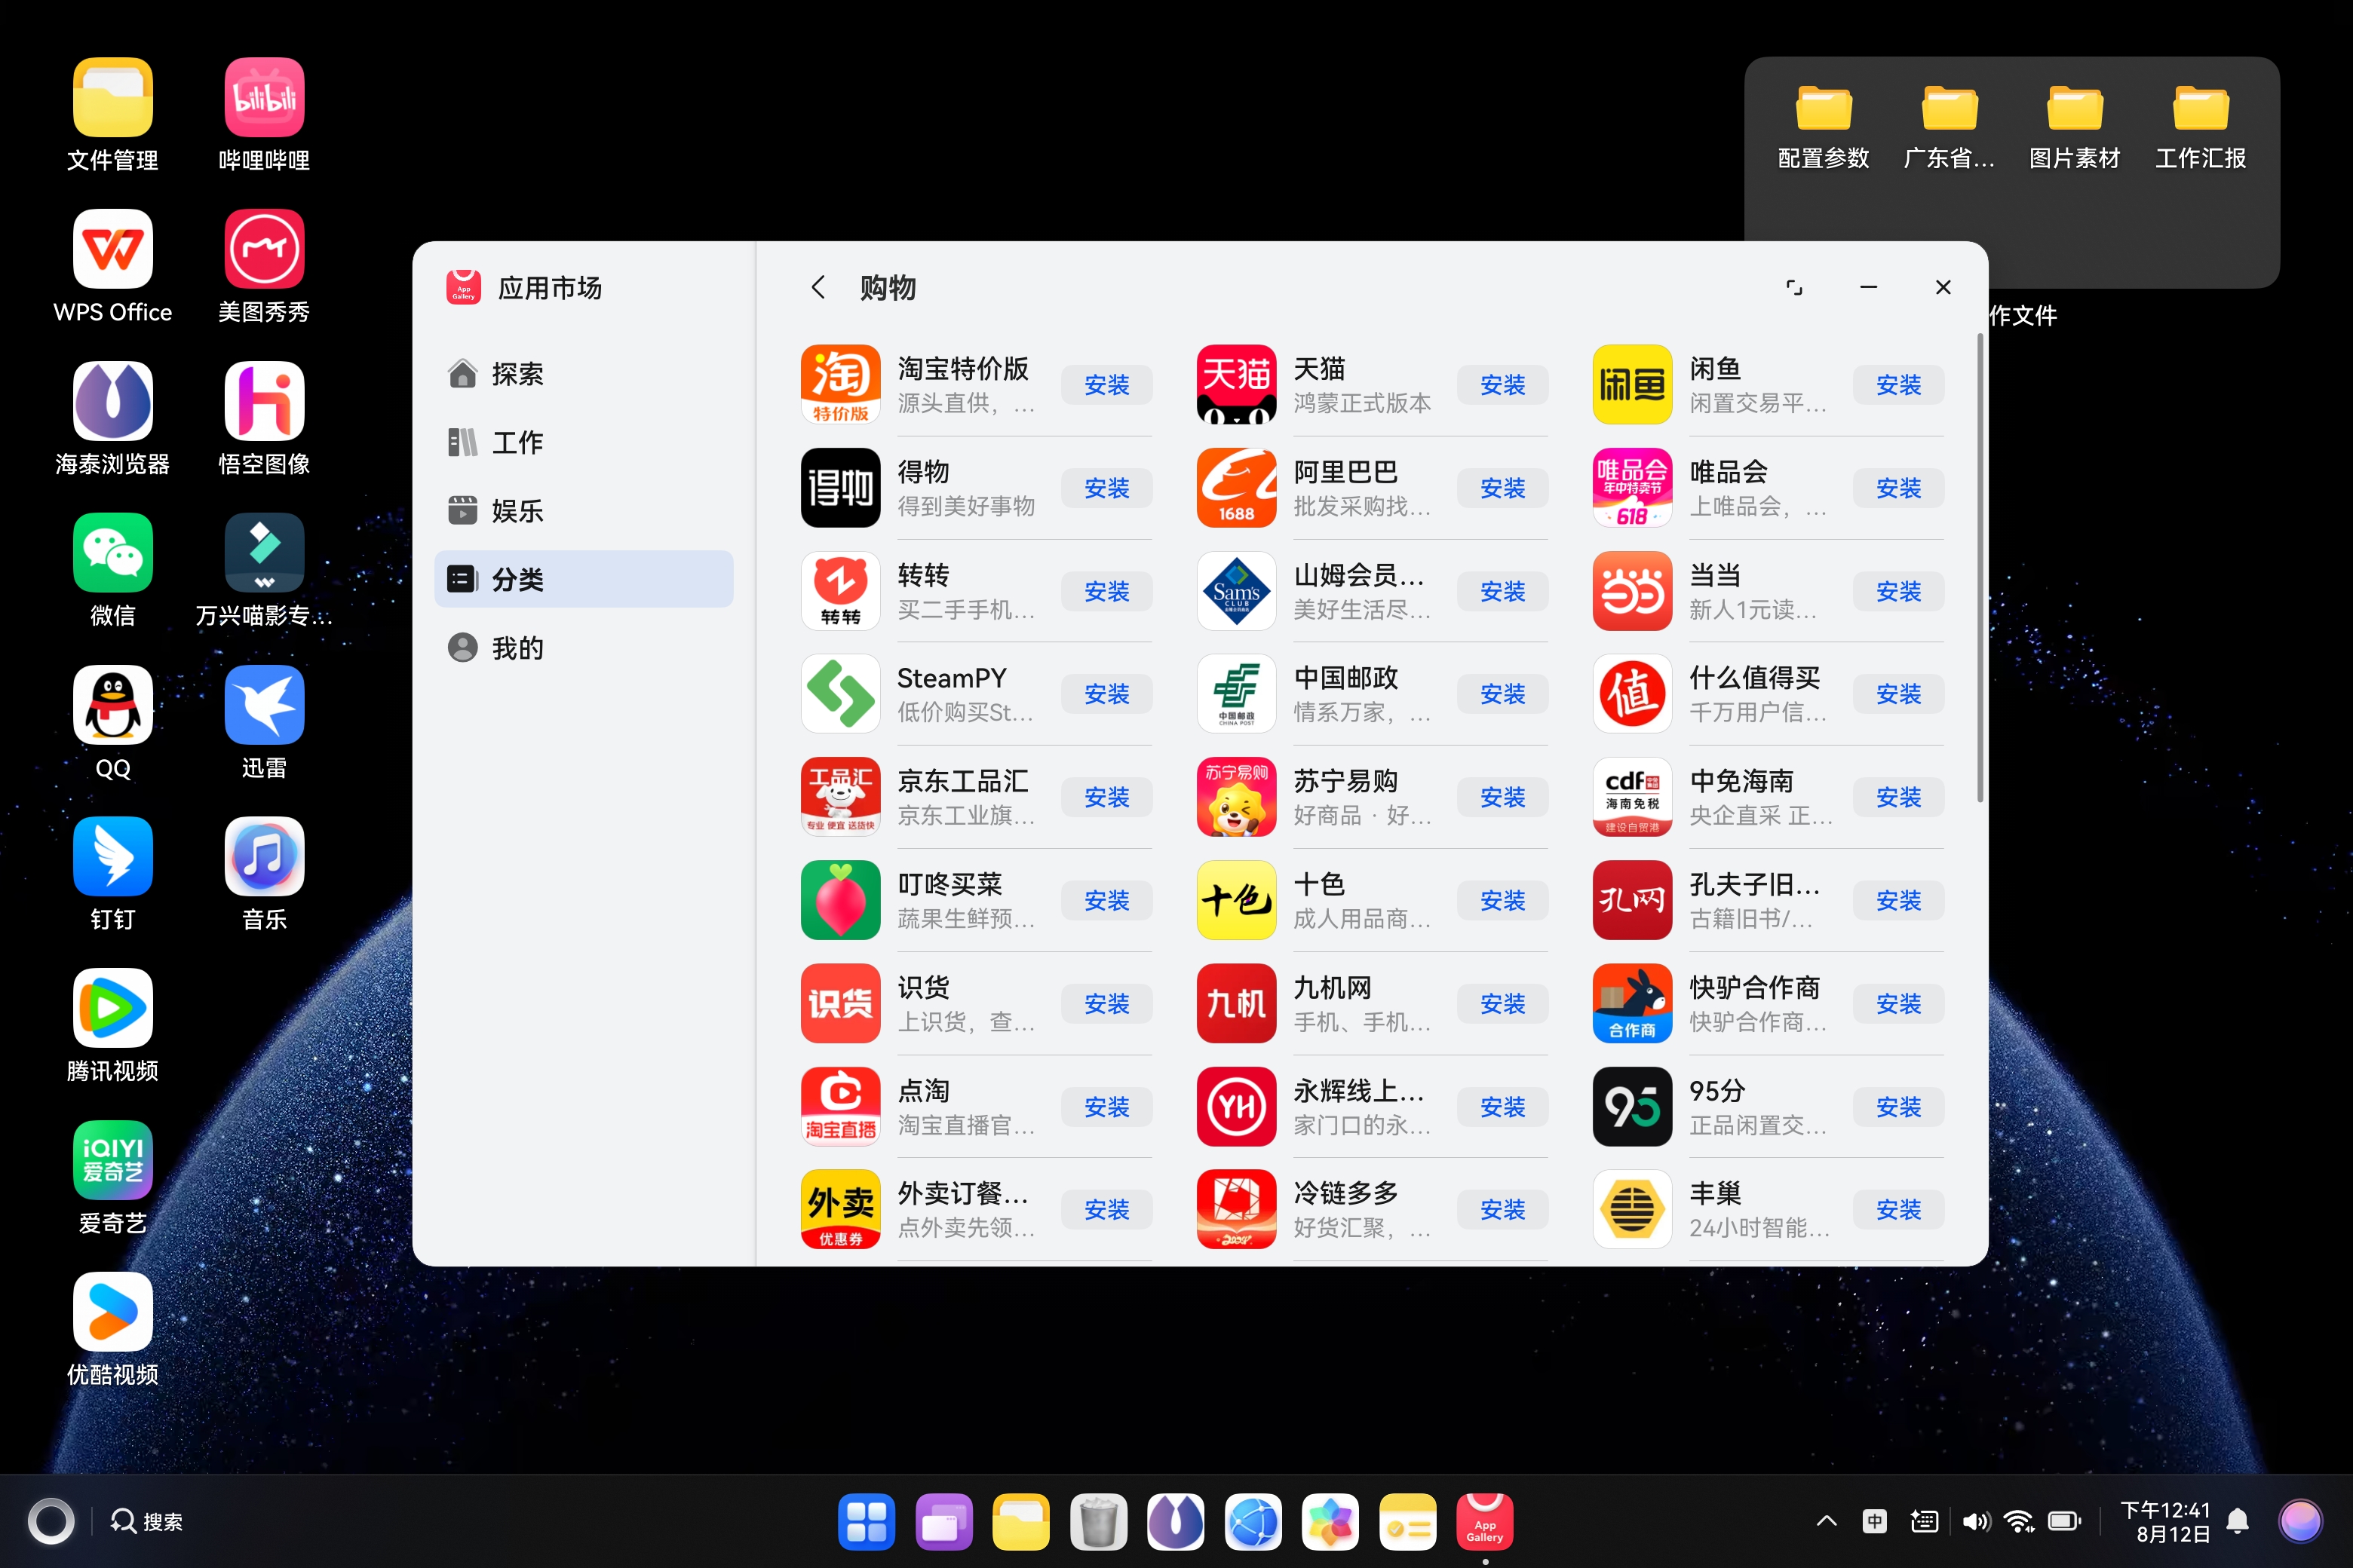Open the 闲鱼 app icon
This screenshot has width=2353, height=1568.
click(x=1633, y=385)
